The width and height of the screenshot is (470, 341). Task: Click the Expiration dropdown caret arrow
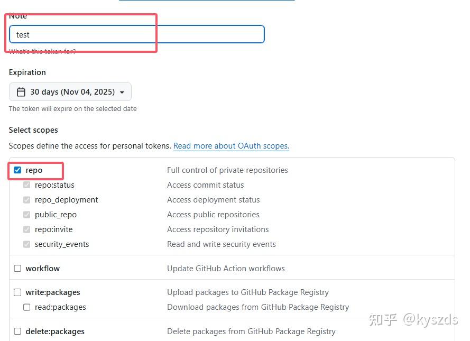click(122, 93)
